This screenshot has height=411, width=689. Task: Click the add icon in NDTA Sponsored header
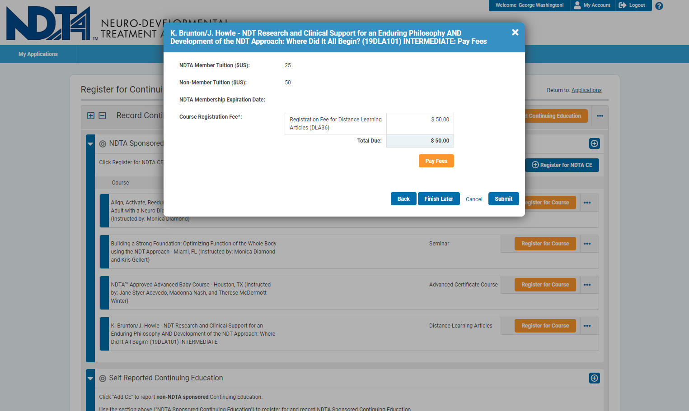coord(595,143)
